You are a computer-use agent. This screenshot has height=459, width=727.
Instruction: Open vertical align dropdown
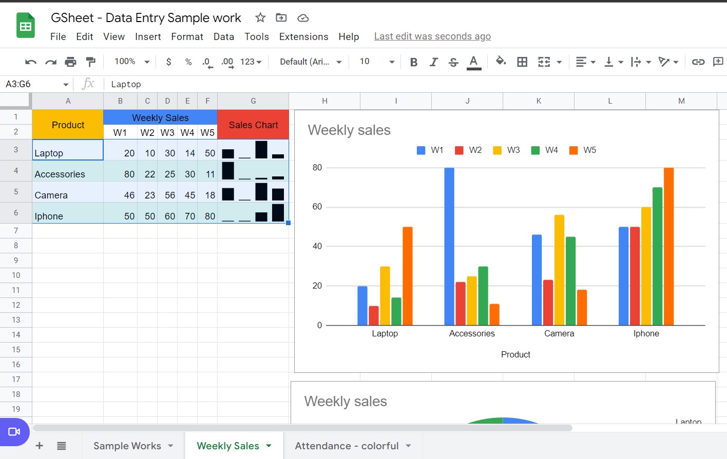614,62
